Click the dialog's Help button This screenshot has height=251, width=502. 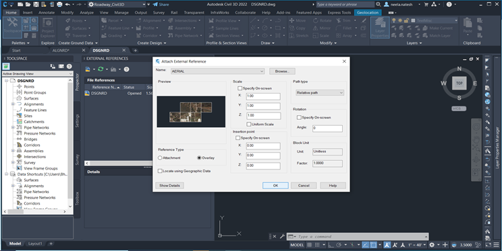tap(333, 186)
